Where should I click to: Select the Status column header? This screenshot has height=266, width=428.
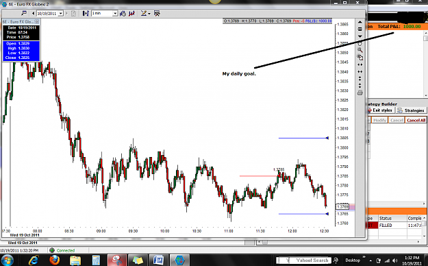(x=392, y=218)
